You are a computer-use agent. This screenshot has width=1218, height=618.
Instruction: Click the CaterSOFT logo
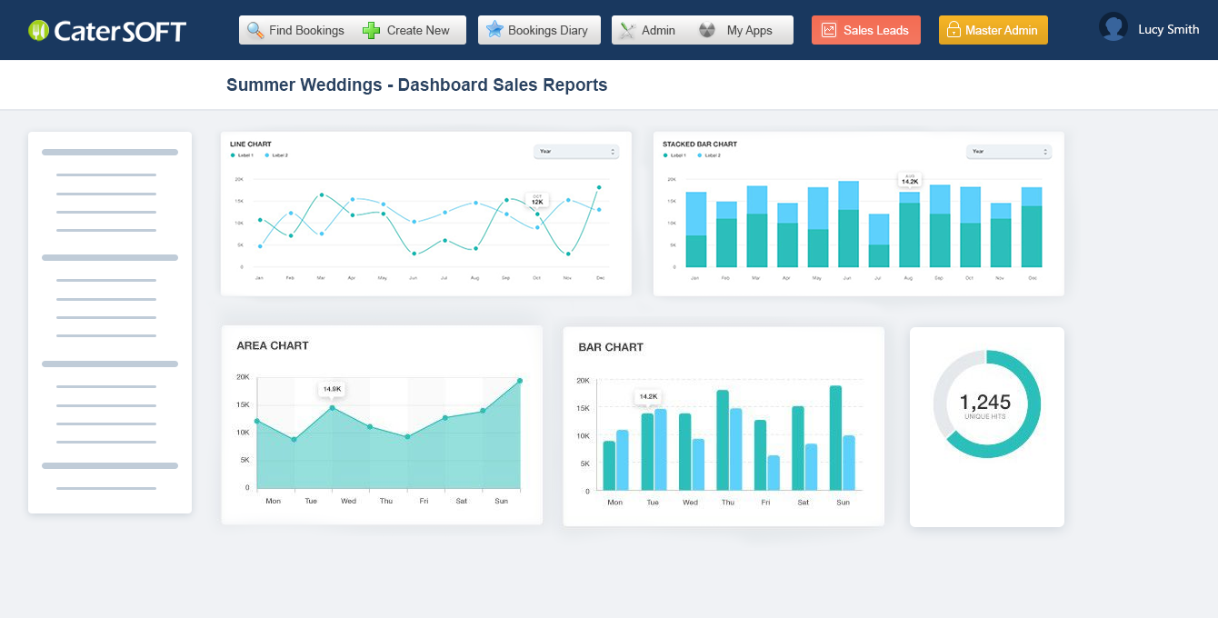(x=106, y=29)
